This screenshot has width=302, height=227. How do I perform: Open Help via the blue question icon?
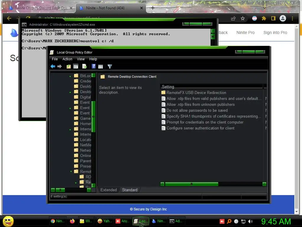pos(93,67)
